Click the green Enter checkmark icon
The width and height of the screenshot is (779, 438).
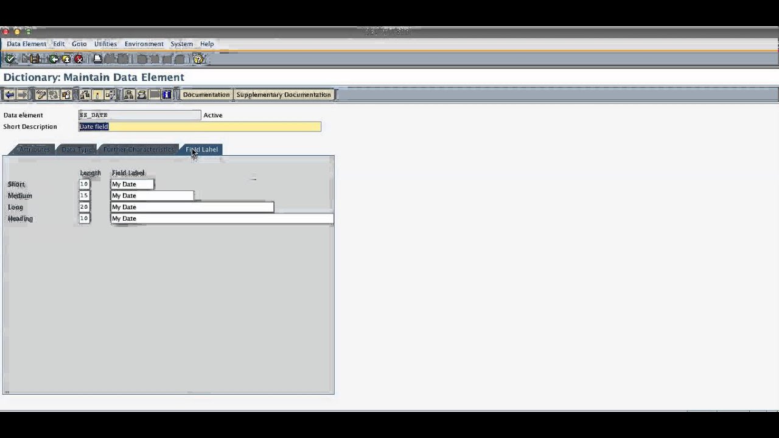[10, 59]
